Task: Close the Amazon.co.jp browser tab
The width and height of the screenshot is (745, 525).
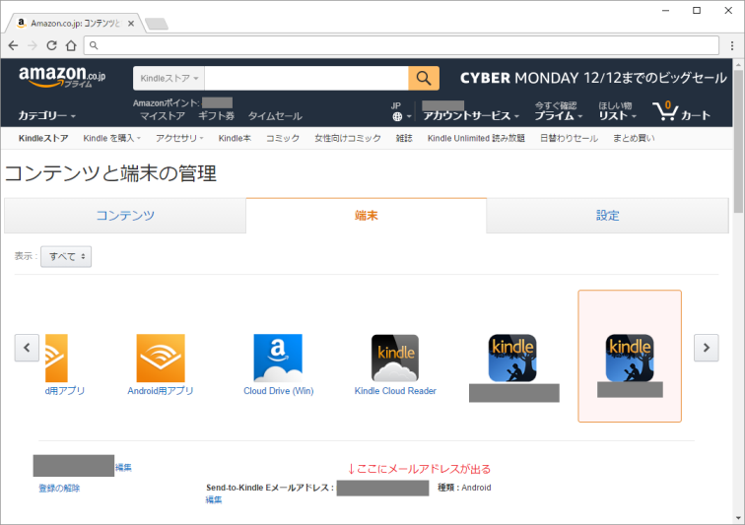Action: tap(131, 24)
